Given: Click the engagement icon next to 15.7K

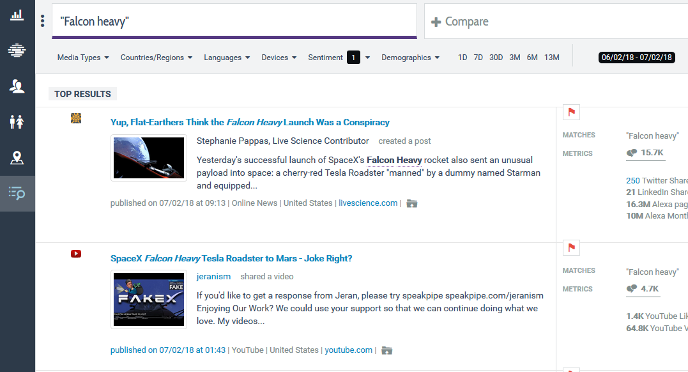Looking at the screenshot, I should click(x=631, y=153).
